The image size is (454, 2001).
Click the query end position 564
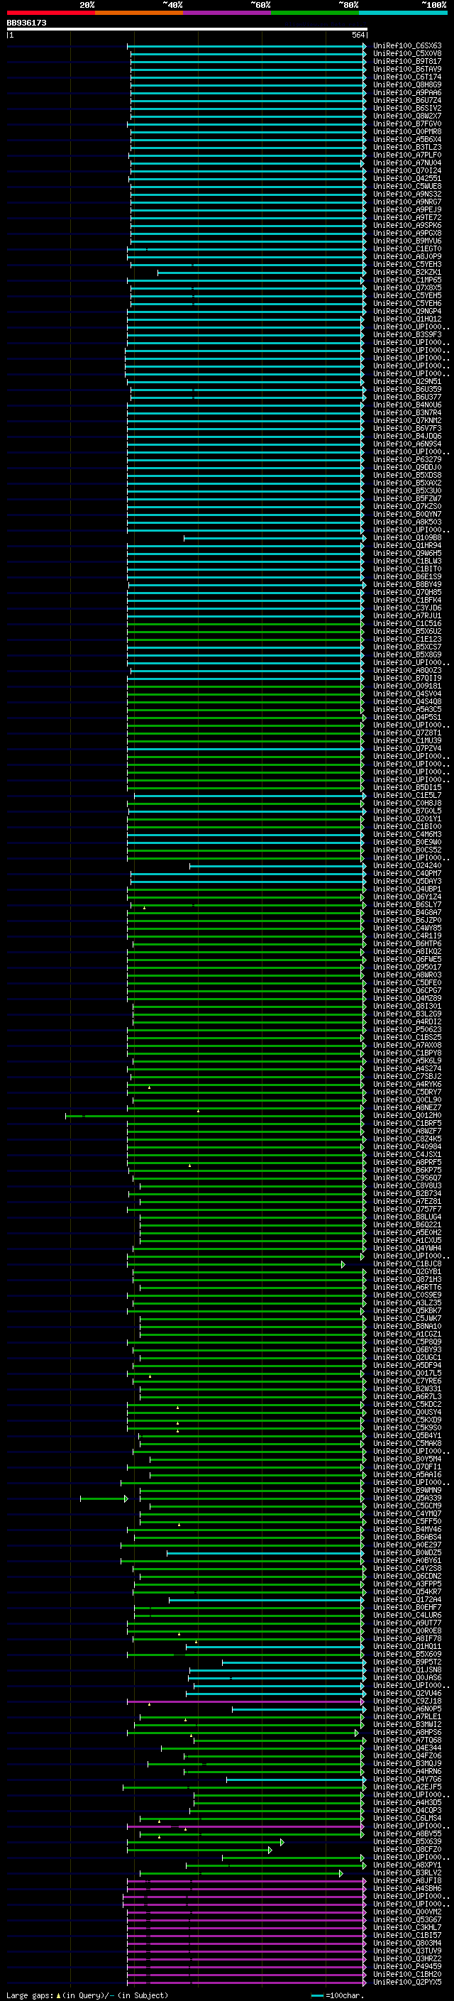click(x=358, y=35)
